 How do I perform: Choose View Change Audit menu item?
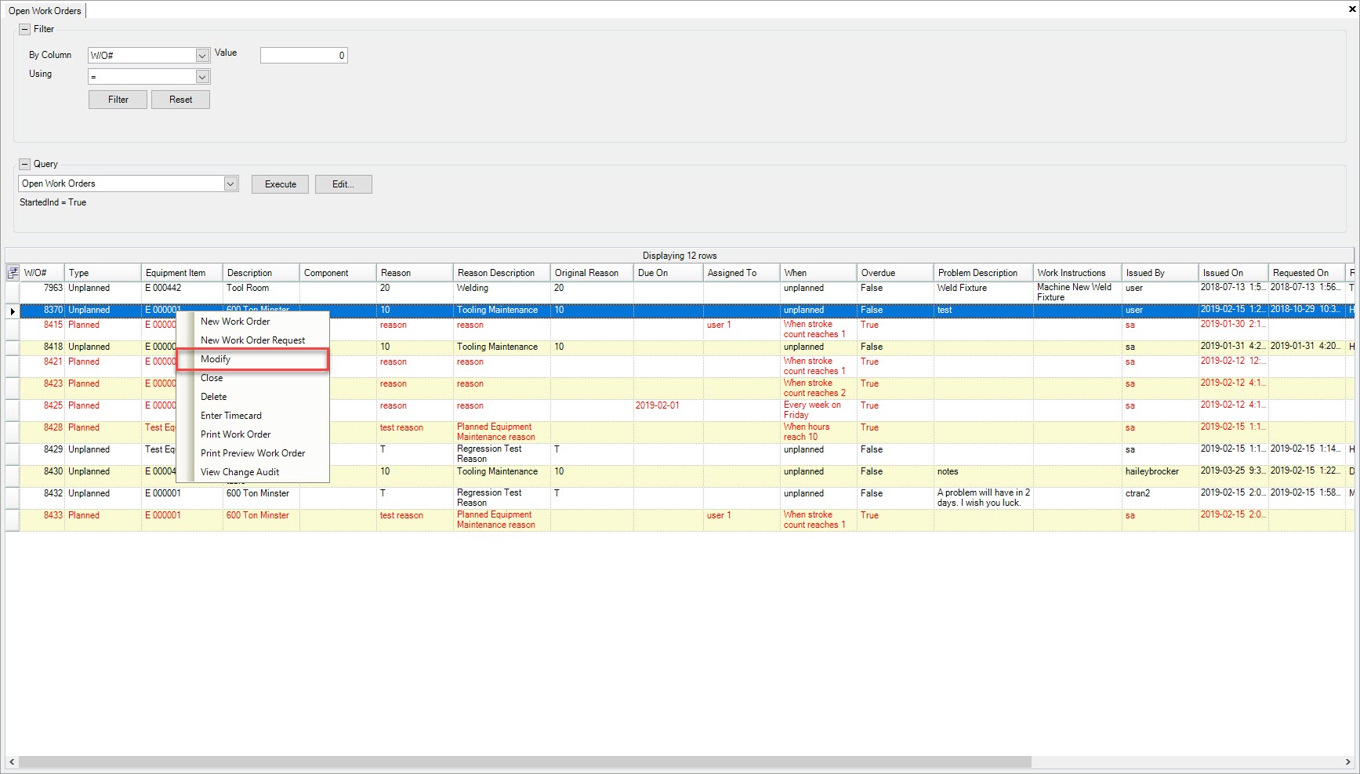click(252, 472)
